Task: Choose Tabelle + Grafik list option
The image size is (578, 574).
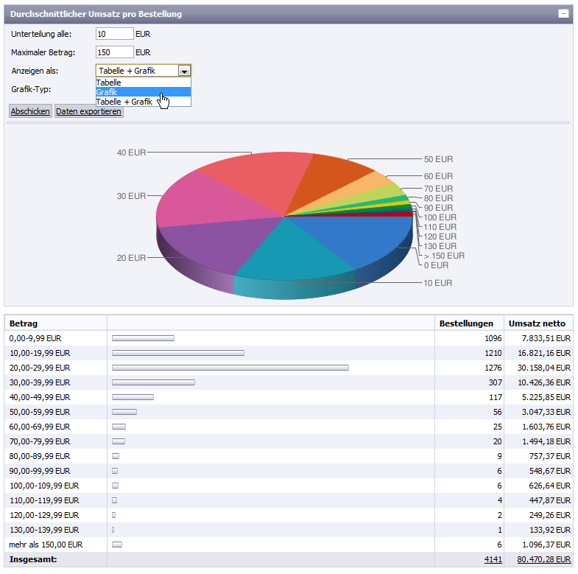Action: click(144, 102)
